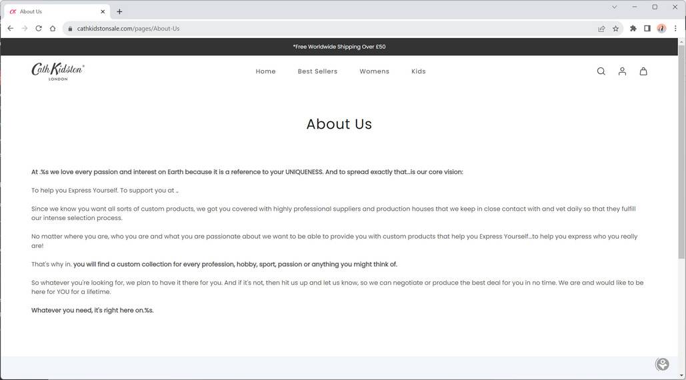This screenshot has width=686, height=380.
Task: Click the padlock site info icon
Action: (70, 29)
